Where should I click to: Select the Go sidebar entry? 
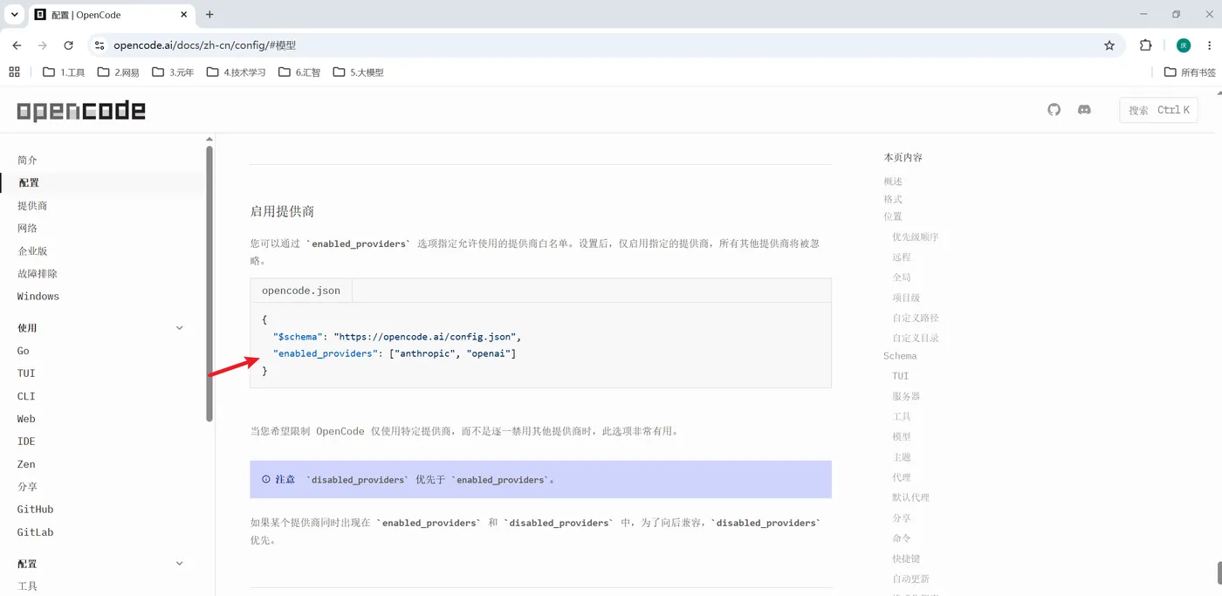[24, 351]
